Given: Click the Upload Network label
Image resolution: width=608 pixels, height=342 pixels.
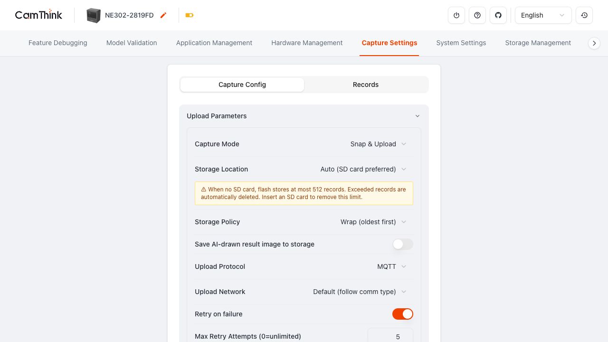Looking at the screenshot, I should (220, 292).
